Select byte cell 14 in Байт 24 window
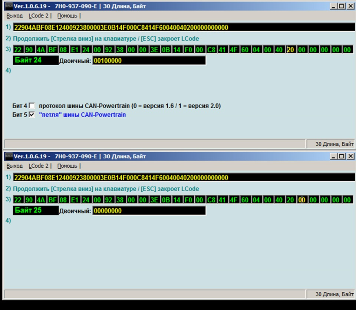Screen dimensions: 356x310 click(177, 50)
